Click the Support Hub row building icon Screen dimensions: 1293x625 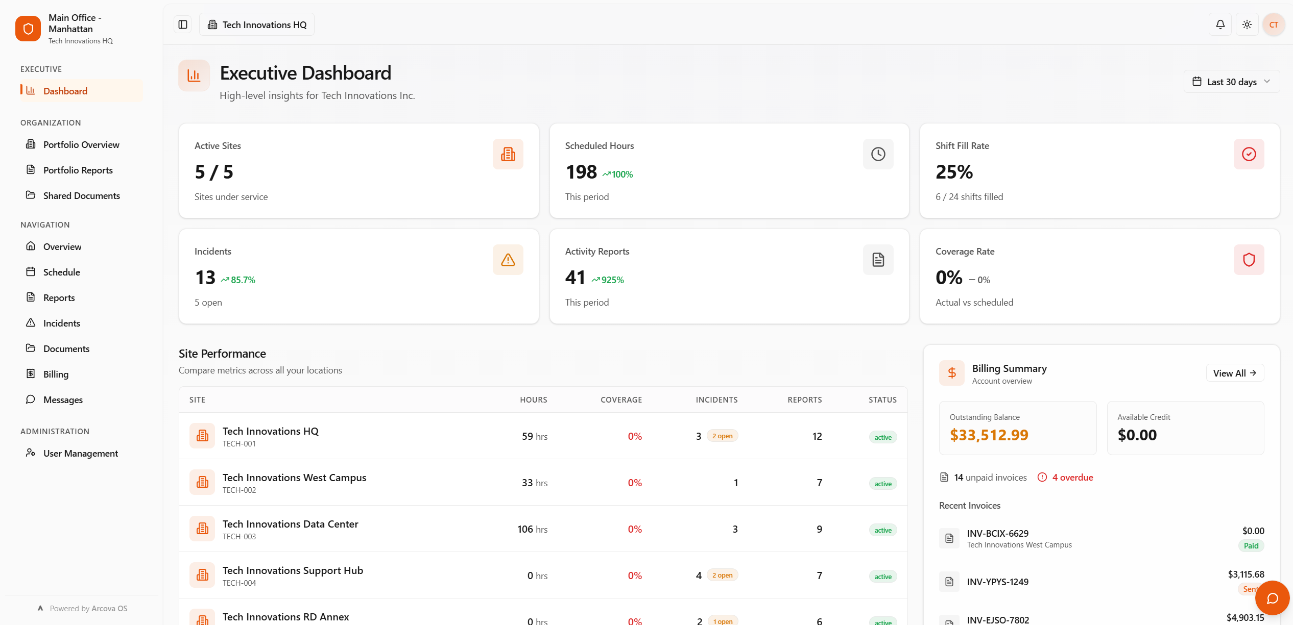[x=202, y=575]
